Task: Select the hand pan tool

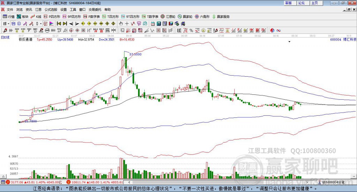Action: click(x=121, y=24)
